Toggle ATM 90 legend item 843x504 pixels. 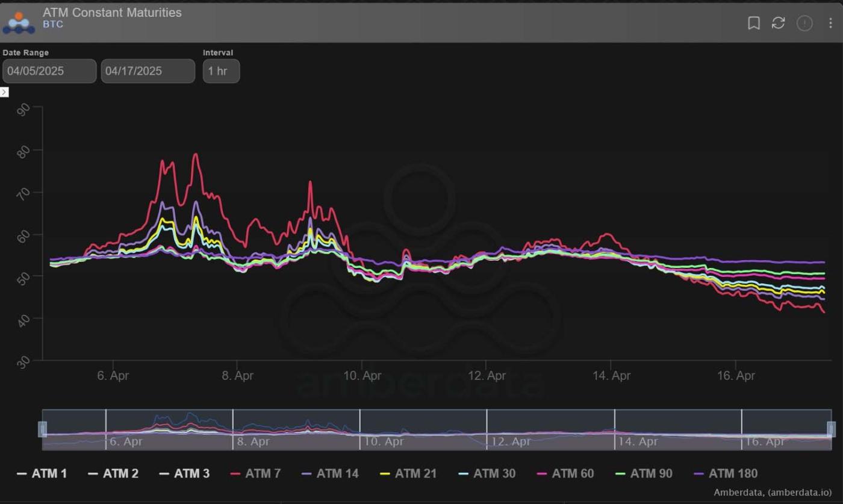644,473
